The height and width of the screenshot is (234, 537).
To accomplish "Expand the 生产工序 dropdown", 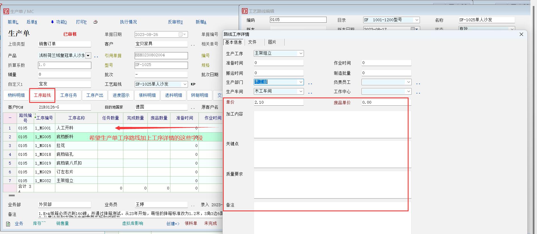I will [x=301, y=53].
